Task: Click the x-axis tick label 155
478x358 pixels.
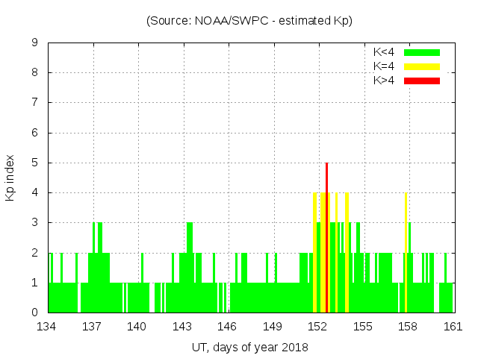Action: (x=363, y=327)
